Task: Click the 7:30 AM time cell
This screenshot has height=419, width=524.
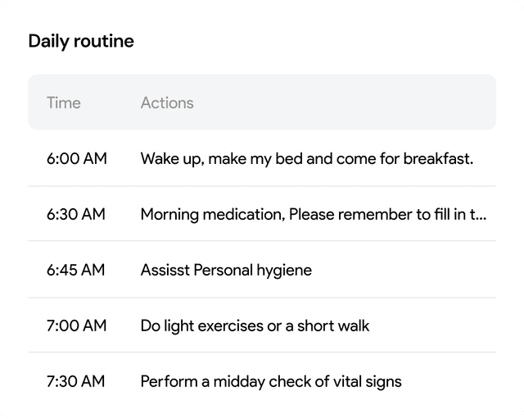Action: [x=75, y=381]
